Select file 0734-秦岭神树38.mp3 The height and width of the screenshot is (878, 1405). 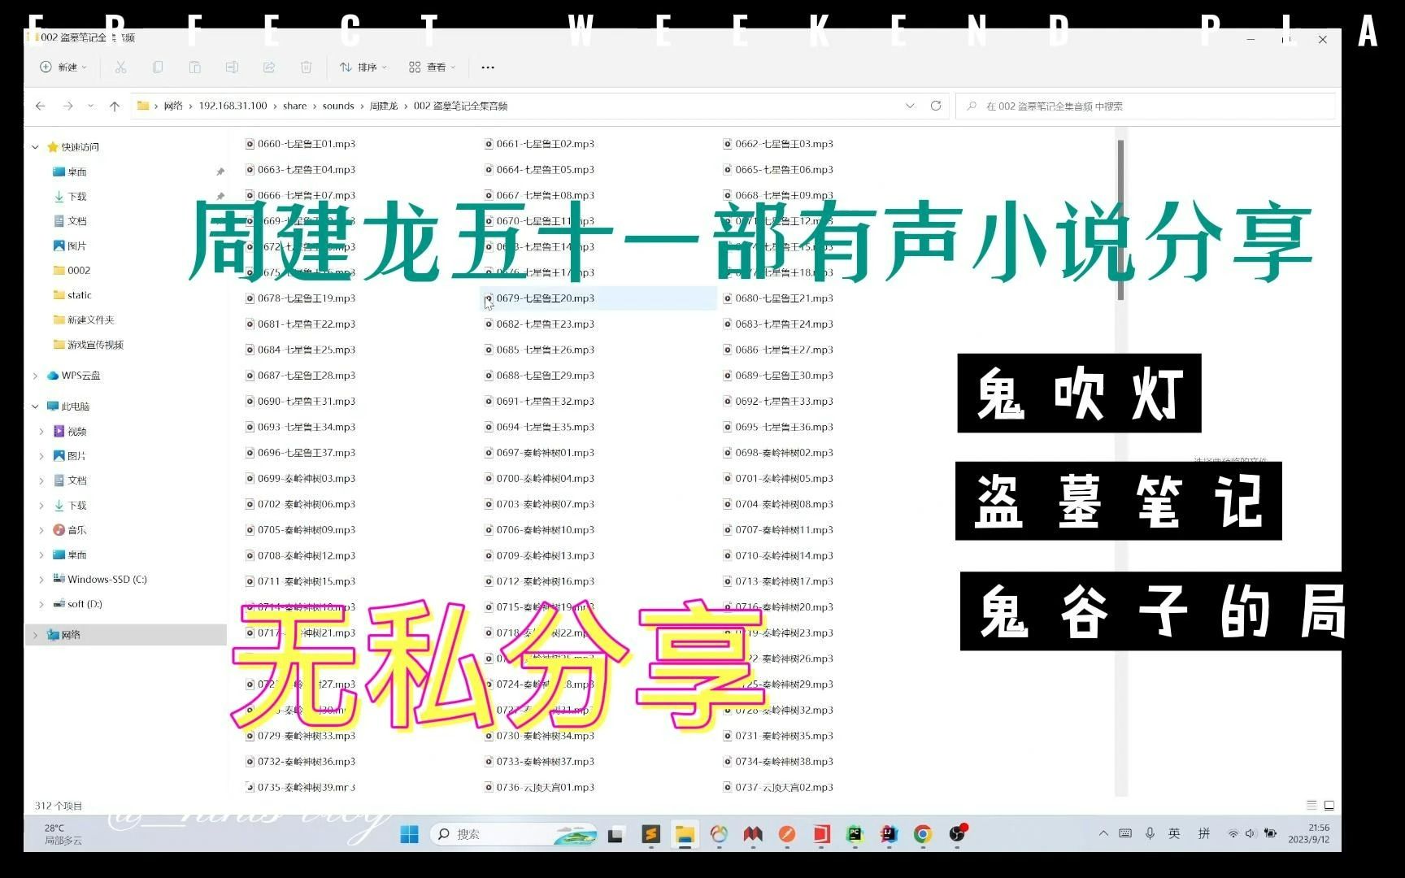tap(778, 762)
